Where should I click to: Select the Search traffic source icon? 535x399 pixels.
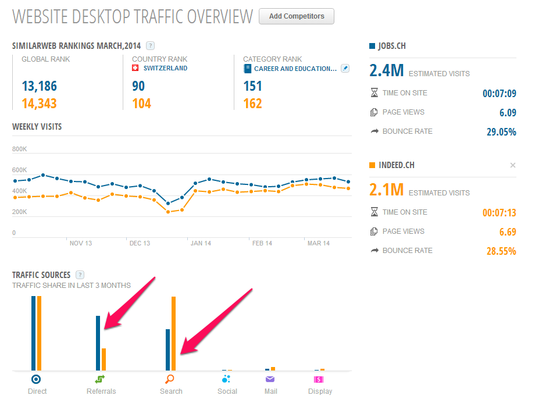tap(170, 379)
